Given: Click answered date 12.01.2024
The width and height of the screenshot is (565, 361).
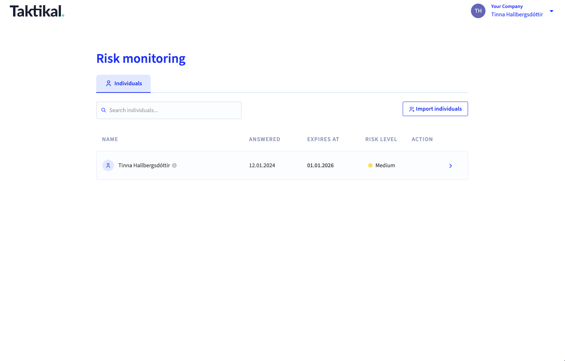Looking at the screenshot, I should click(262, 165).
